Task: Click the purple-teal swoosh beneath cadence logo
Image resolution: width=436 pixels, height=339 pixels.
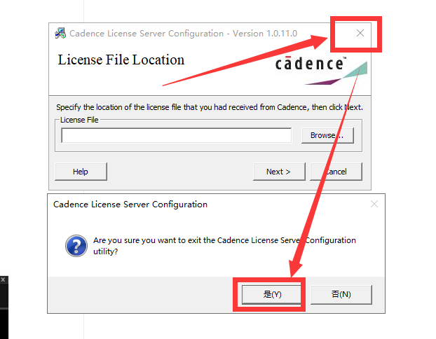Action: pyautogui.click(x=336, y=76)
